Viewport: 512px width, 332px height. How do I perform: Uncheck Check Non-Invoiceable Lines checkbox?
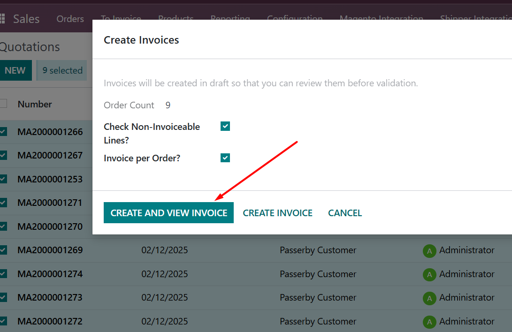point(225,126)
